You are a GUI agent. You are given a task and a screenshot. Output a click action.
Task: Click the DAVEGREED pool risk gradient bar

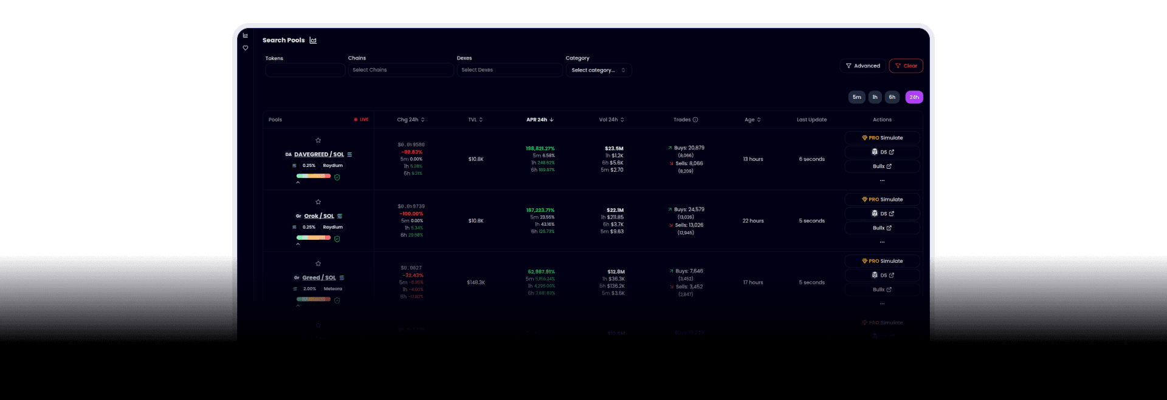[314, 176]
